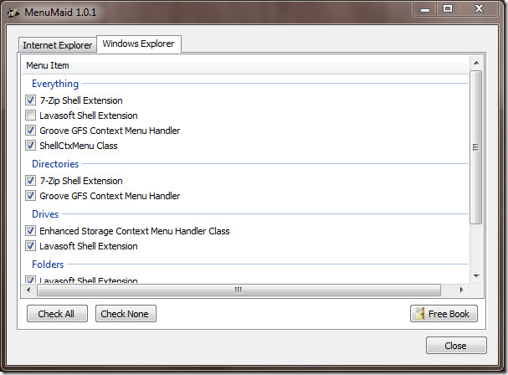
Task: Enable Lavasoft Shell Extension under Everything
Action: (x=30, y=116)
